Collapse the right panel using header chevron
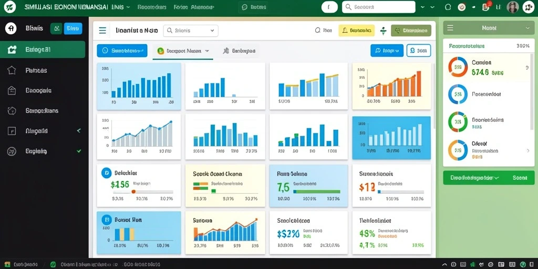Viewport: 538px width, 269px height. click(x=527, y=28)
